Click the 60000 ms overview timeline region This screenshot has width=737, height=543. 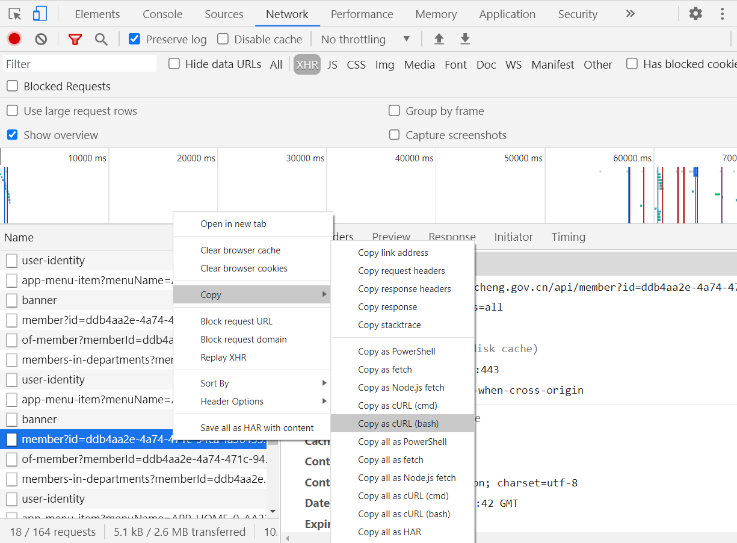[x=599, y=187]
